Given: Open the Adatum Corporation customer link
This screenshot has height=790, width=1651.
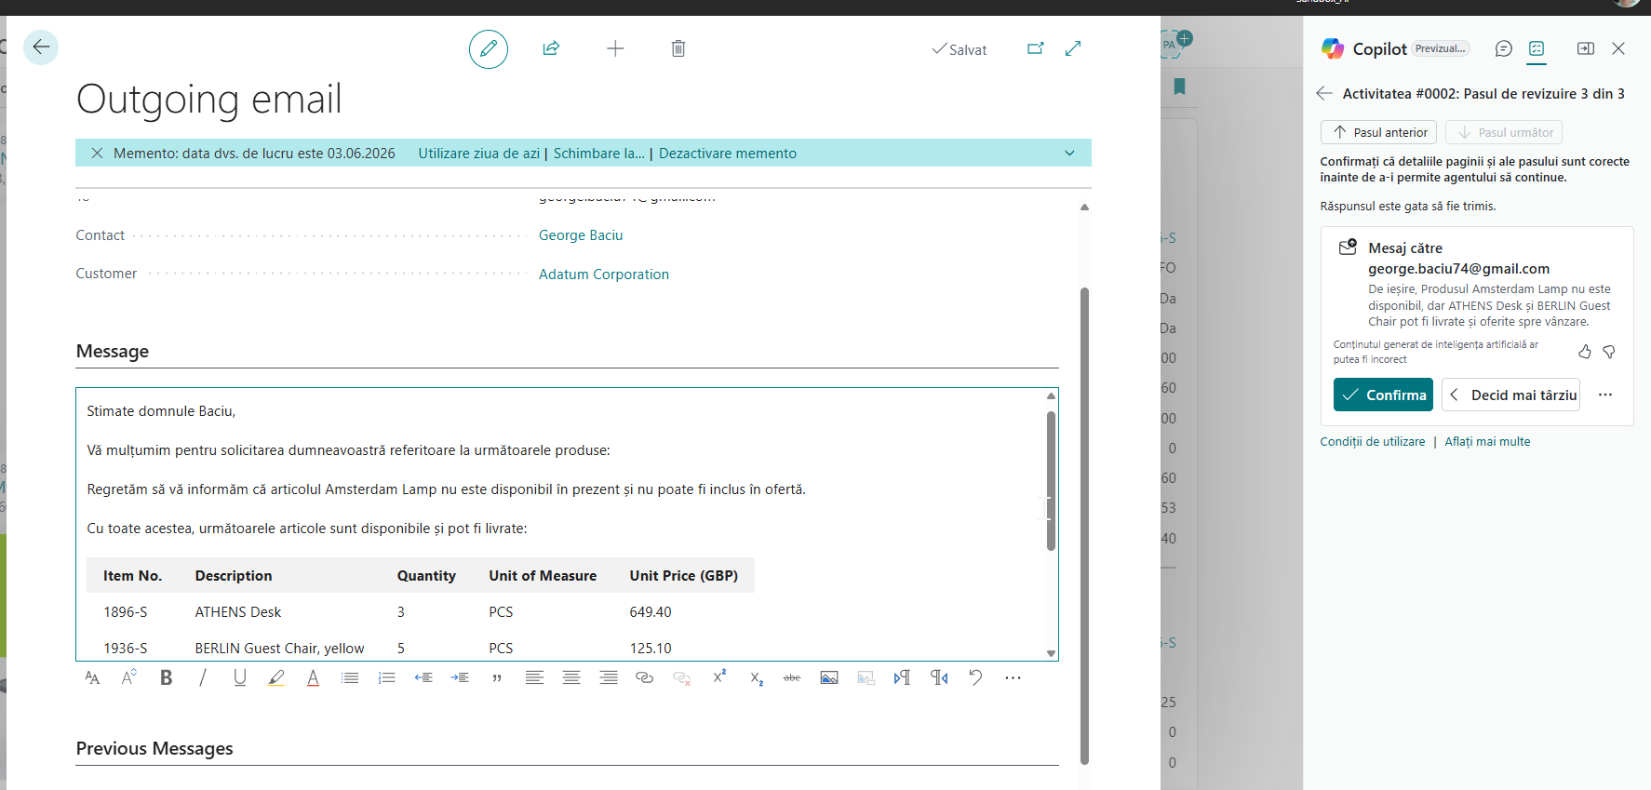Looking at the screenshot, I should 603,274.
